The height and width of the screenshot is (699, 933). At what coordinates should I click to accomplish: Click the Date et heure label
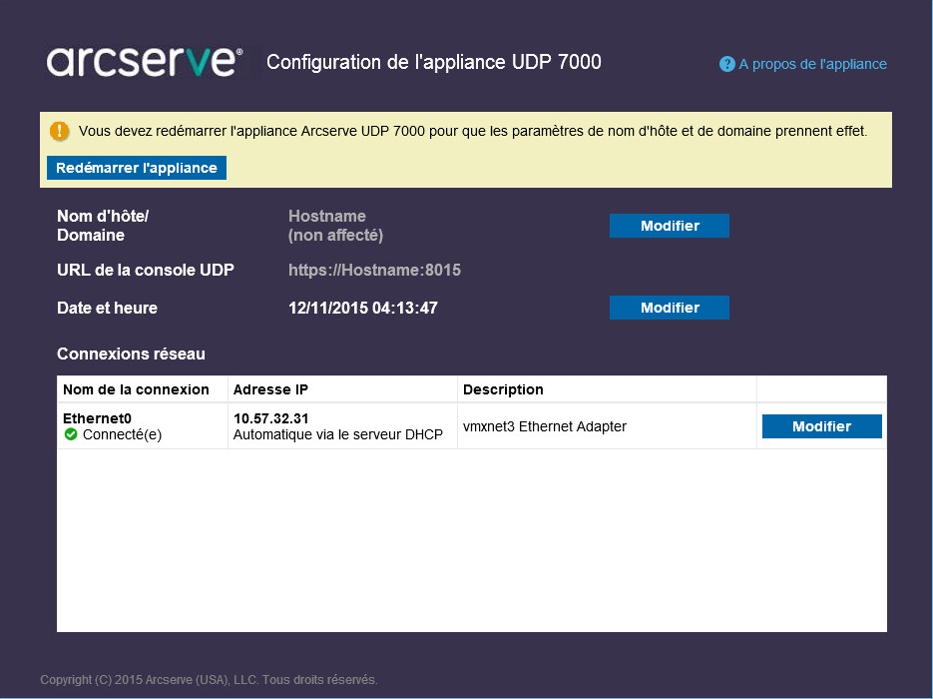coord(107,308)
